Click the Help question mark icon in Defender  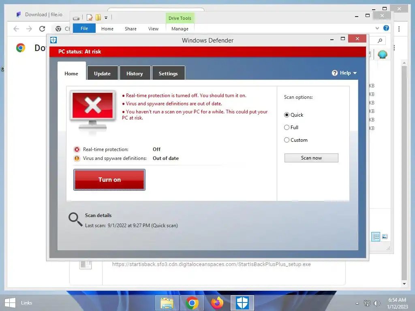coord(334,73)
